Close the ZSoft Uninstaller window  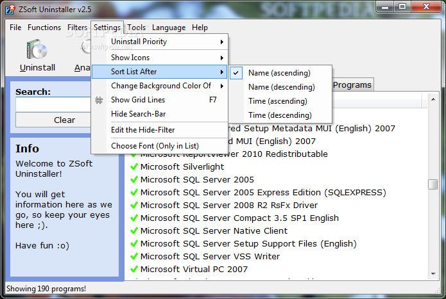coord(426,7)
